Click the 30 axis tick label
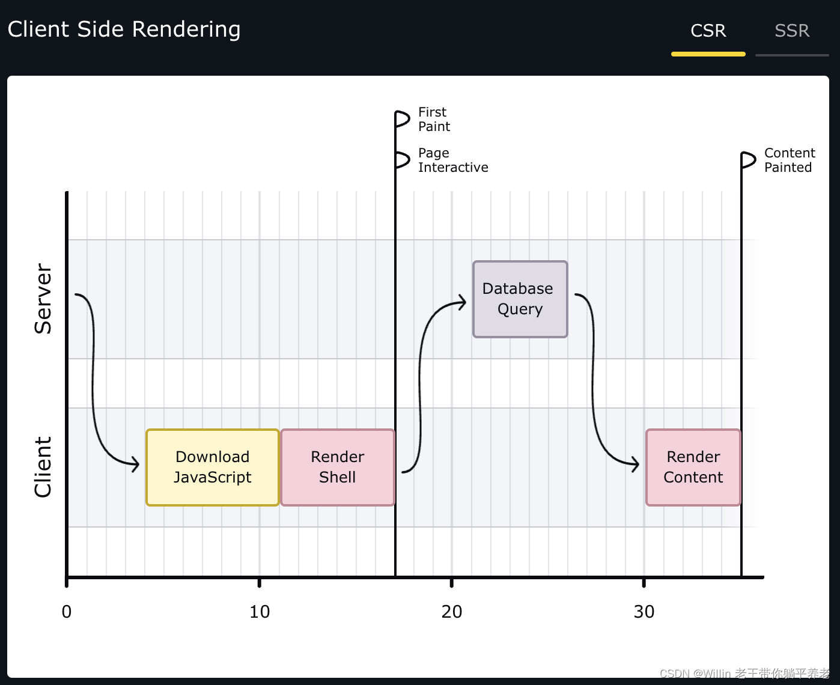This screenshot has height=685, width=840. point(644,612)
